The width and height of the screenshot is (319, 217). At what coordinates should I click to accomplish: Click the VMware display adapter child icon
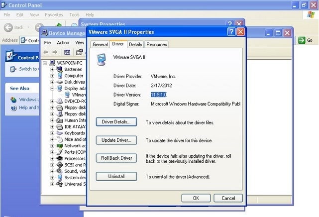pyautogui.click(x=67, y=95)
